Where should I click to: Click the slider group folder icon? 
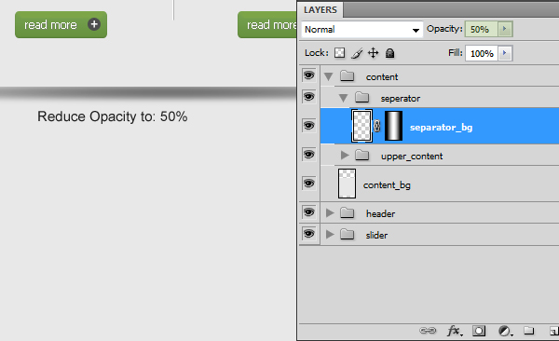(347, 235)
